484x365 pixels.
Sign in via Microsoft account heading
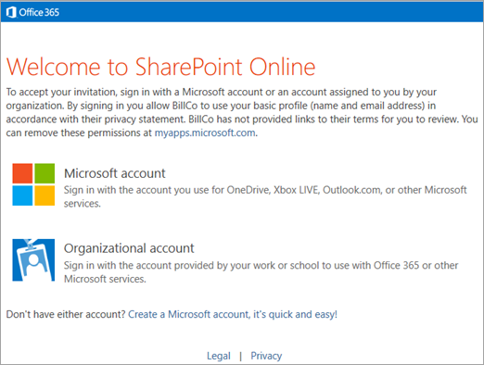(x=115, y=173)
